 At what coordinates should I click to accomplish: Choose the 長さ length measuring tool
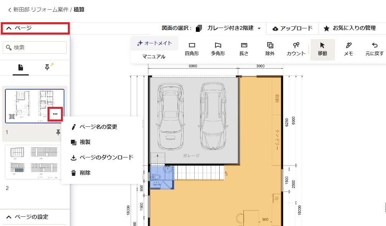pos(244,49)
